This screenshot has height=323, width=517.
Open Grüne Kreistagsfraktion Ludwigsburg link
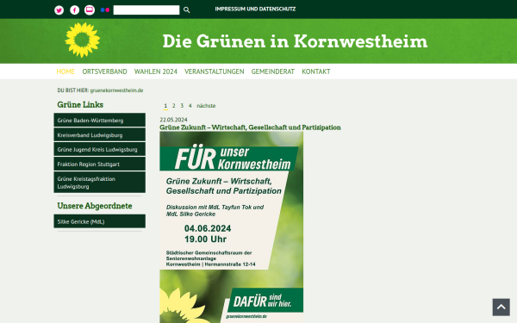[x=100, y=183]
